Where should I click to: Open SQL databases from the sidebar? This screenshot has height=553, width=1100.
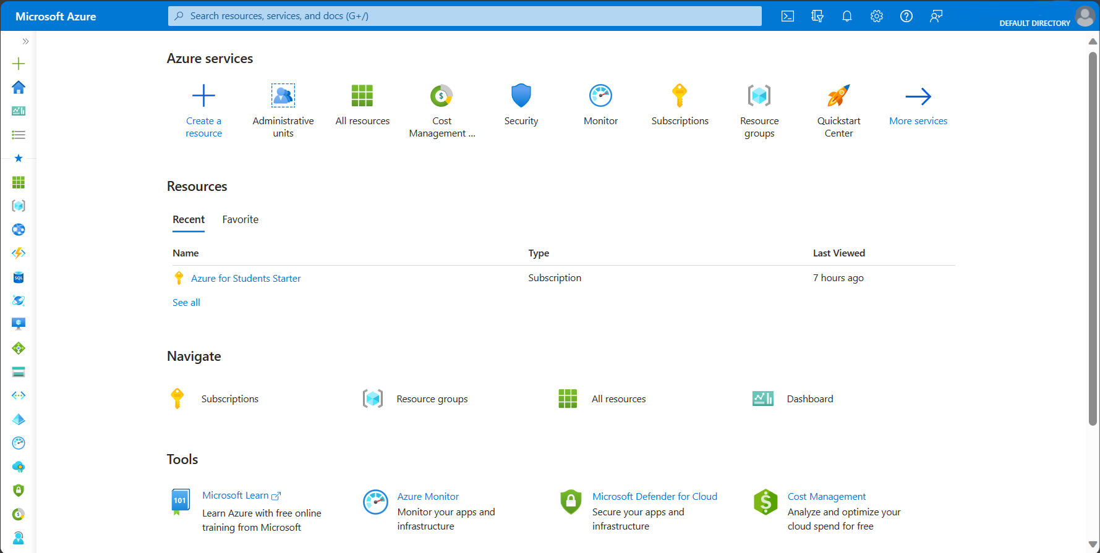(19, 277)
